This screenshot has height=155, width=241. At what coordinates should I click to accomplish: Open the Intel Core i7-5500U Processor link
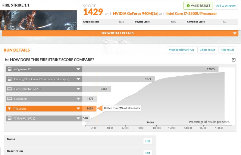(192, 14)
